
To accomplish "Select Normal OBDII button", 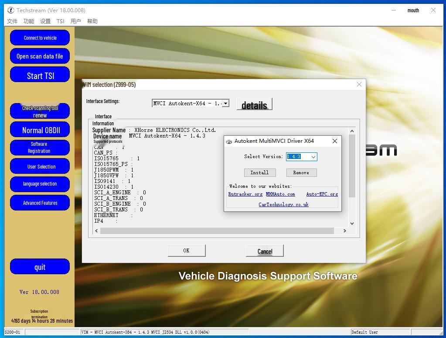I will click(x=40, y=130).
